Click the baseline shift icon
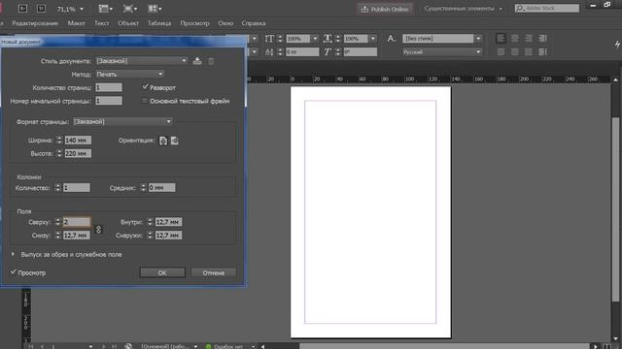 (x=269, y=51)
